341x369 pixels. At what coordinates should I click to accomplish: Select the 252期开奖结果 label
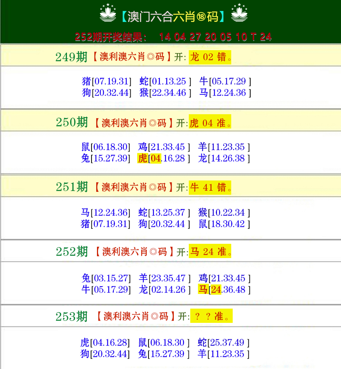[x=110, y=37]
